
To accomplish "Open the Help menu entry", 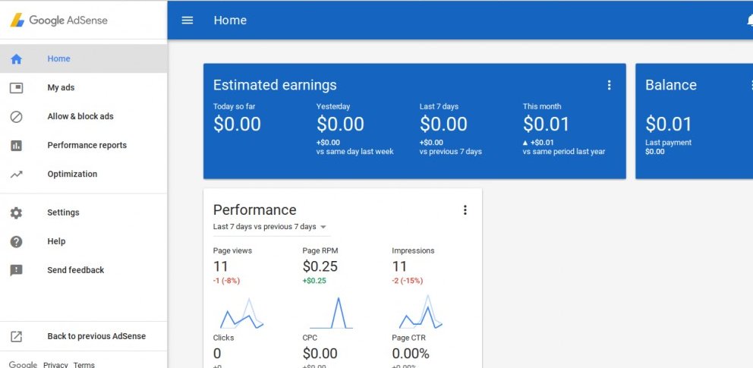I will (83, 241).
